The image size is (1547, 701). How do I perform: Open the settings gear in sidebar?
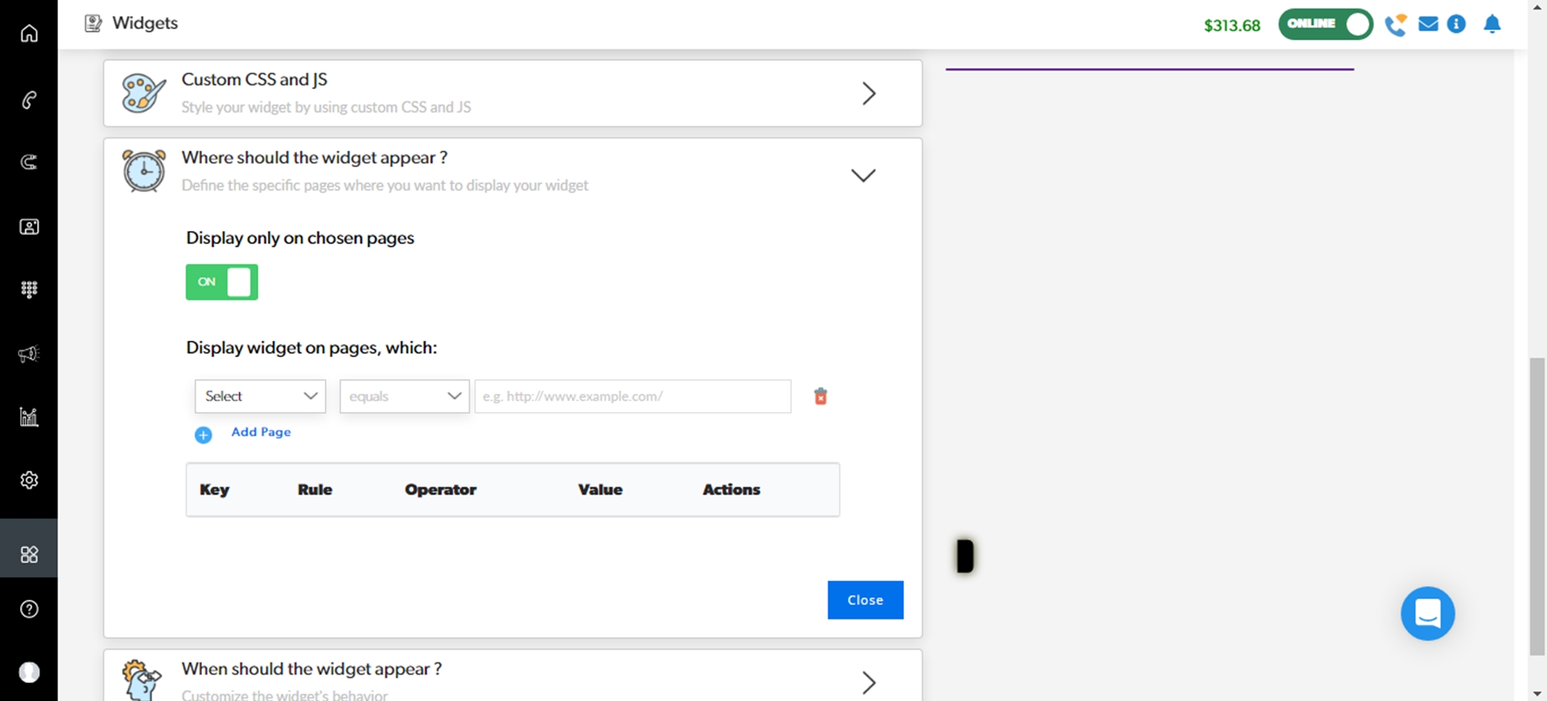click(29, 480)
